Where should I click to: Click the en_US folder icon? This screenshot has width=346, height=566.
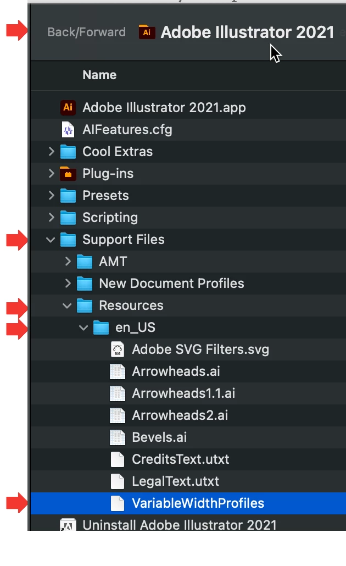(101, 328)
